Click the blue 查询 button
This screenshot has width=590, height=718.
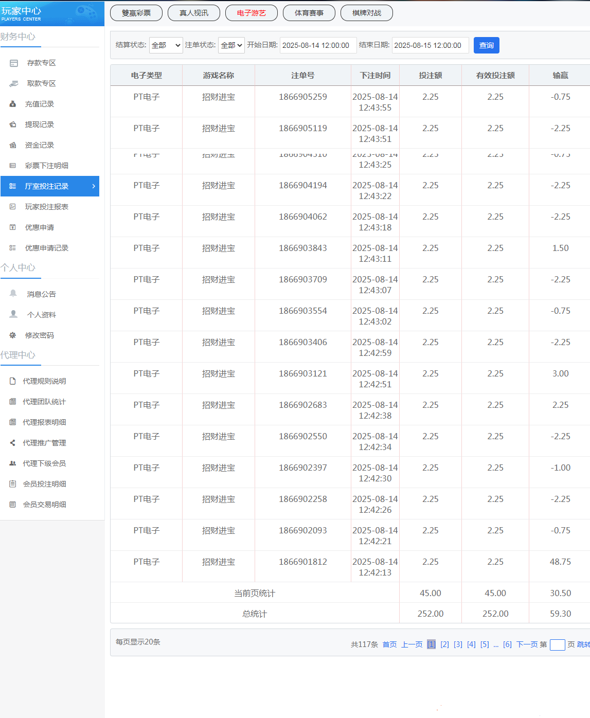click(486, 45)
